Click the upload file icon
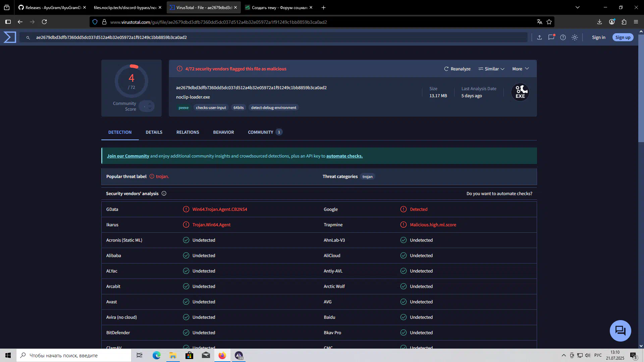Image resolution: width=644 pixels, height=362 pixels. click(x=539, y=38)
